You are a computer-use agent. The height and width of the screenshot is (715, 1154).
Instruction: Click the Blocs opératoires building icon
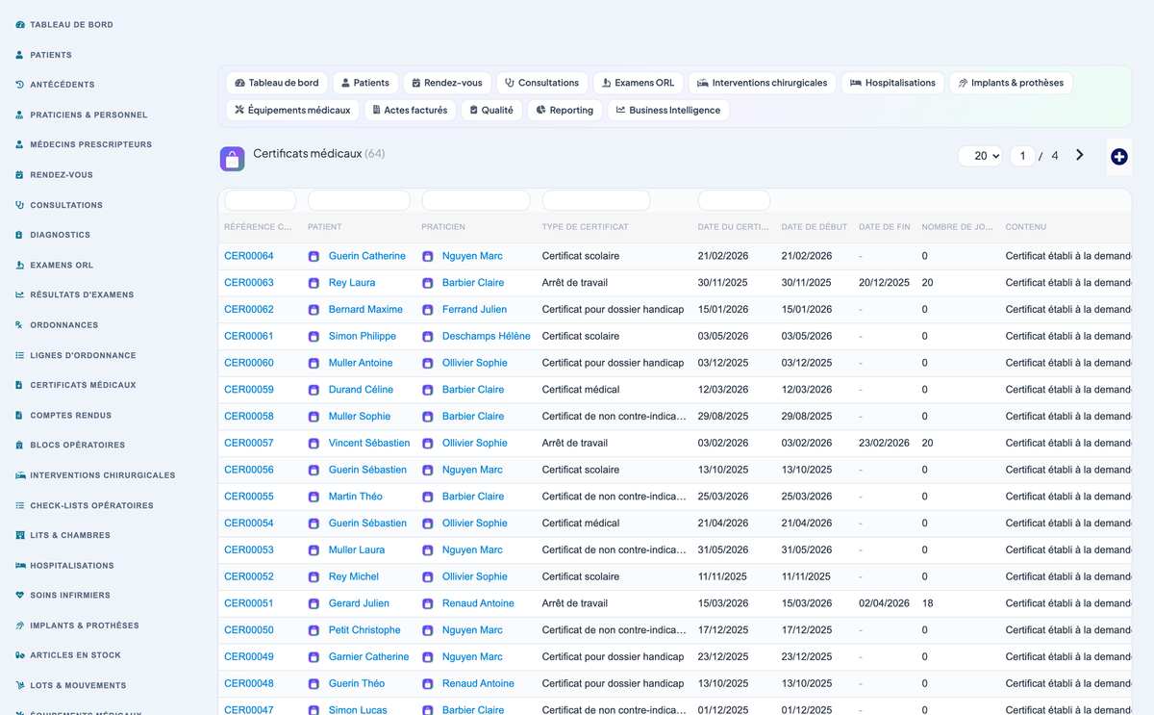[20, 446]
